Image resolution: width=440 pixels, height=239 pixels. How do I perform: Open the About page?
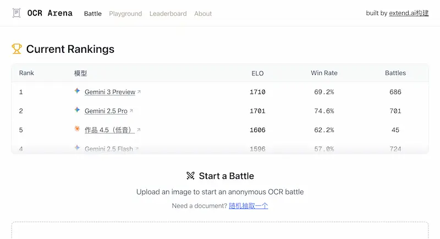[203, 14]
